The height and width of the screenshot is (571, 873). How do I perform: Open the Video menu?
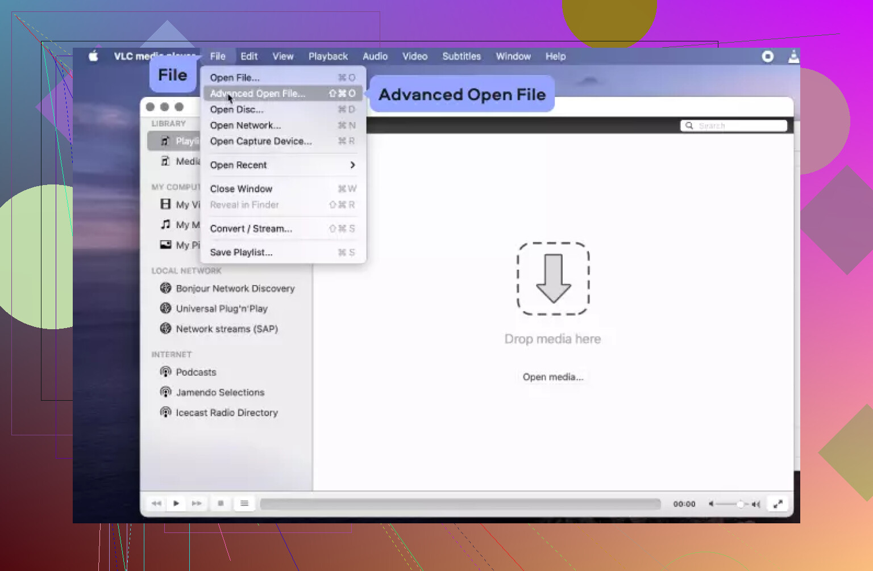point(415,56)
